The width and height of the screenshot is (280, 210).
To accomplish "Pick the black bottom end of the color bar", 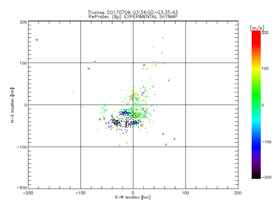I will (x=256, y=176).
